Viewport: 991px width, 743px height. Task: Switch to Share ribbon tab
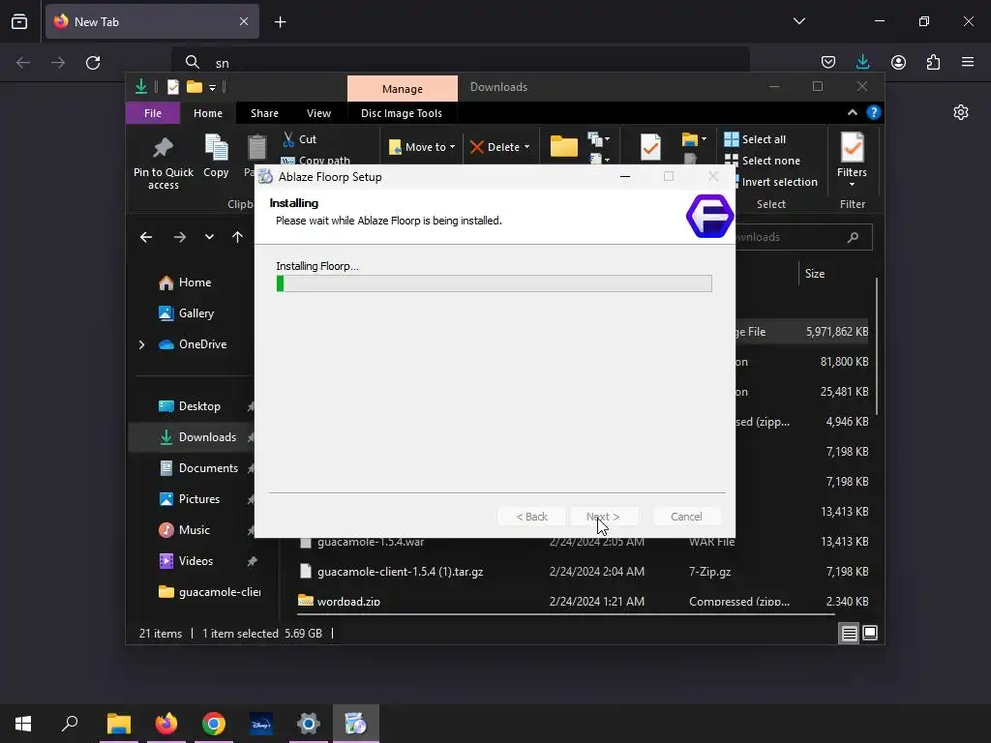264,113
